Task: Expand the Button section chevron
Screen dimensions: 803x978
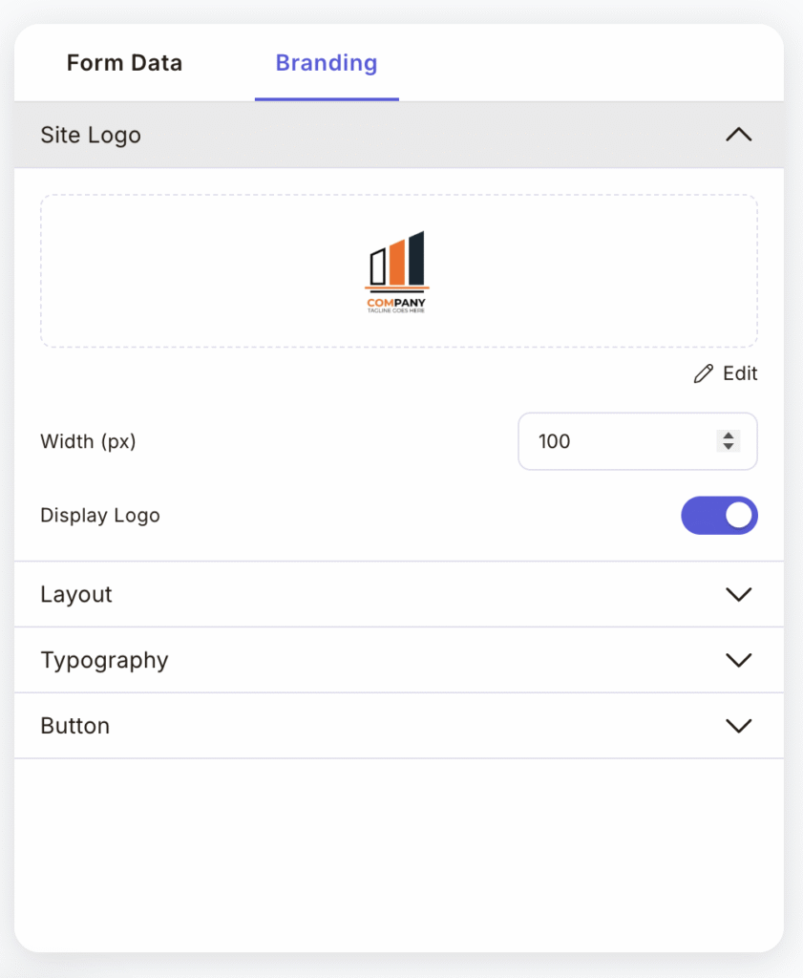Action: [738, 726]
